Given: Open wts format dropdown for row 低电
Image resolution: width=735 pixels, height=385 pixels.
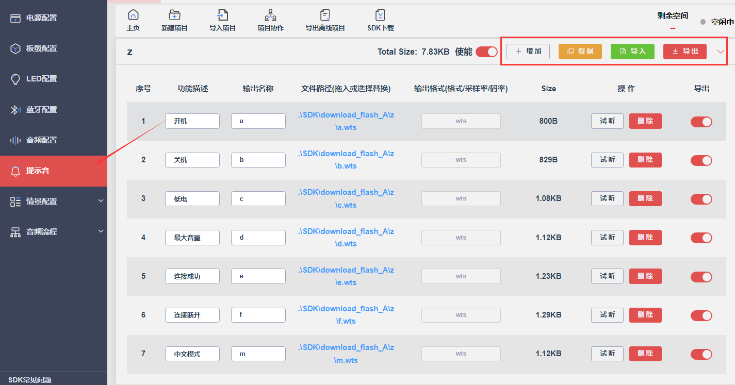Looking at the screenshot, I should (x=461, y=198).
